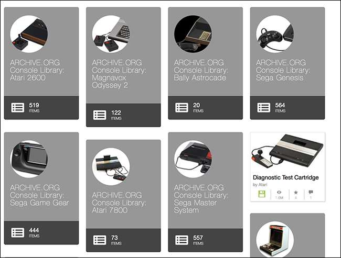
Task: Open the Atari 2600 console library title
Action: click(37, 70)
